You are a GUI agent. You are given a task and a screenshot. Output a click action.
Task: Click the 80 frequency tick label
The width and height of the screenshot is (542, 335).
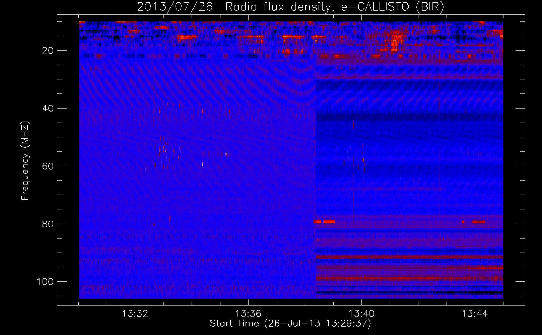48,224
